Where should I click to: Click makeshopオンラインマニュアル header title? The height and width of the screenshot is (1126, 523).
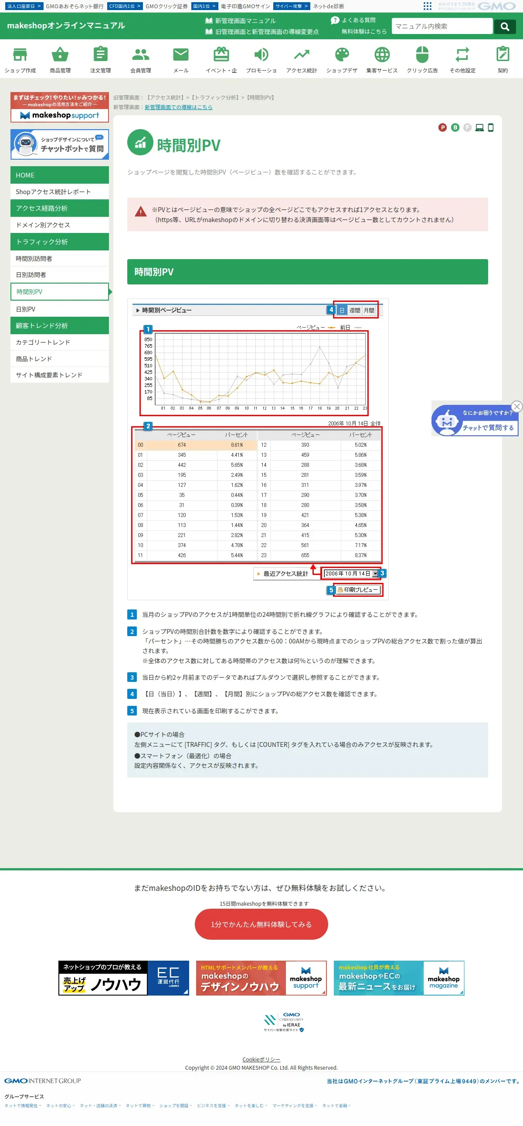[x=66, y=25]
